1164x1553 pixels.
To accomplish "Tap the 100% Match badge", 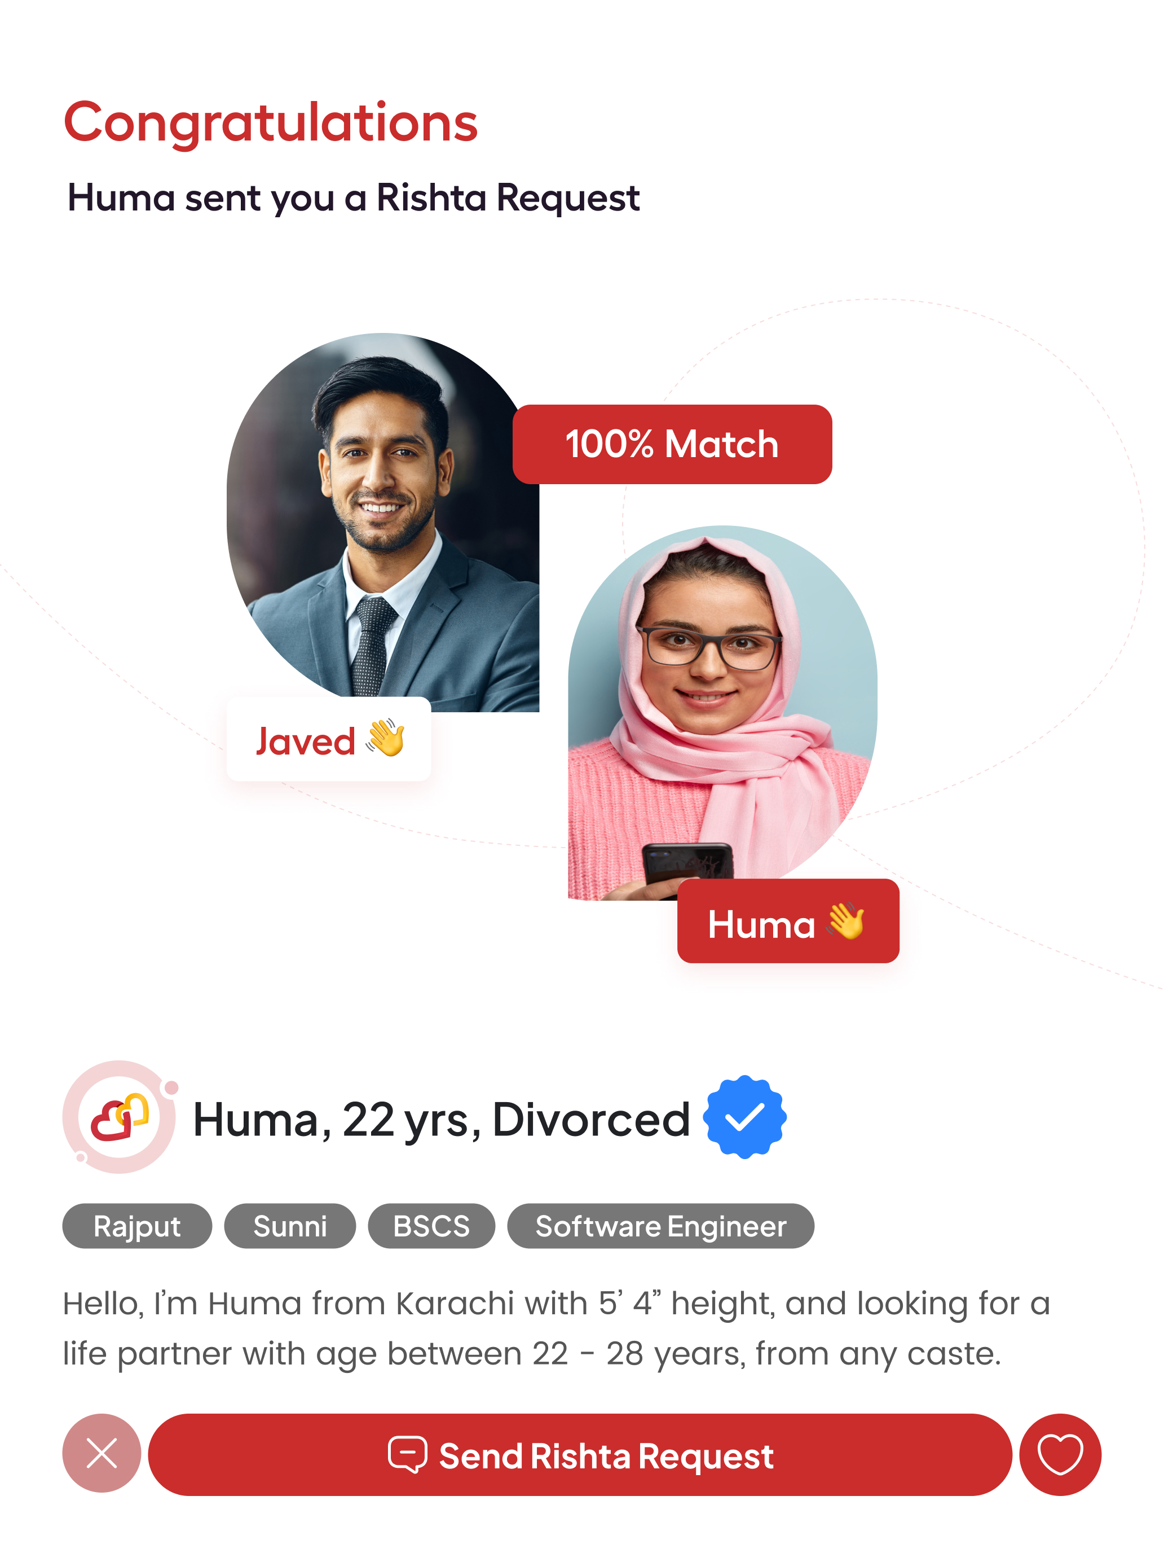I will coord(672,444).
